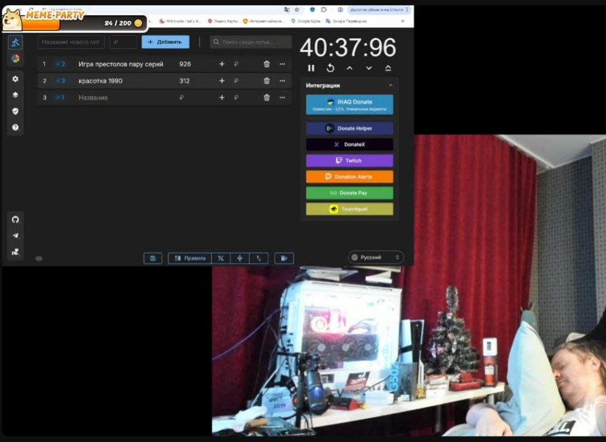Click the amount 926
This screenshot has height=442, width=606.
[185, 64]
